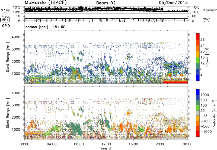Click the gray -25 to 25 velocity segment
217x150 pixels.
tap(198, 113)
